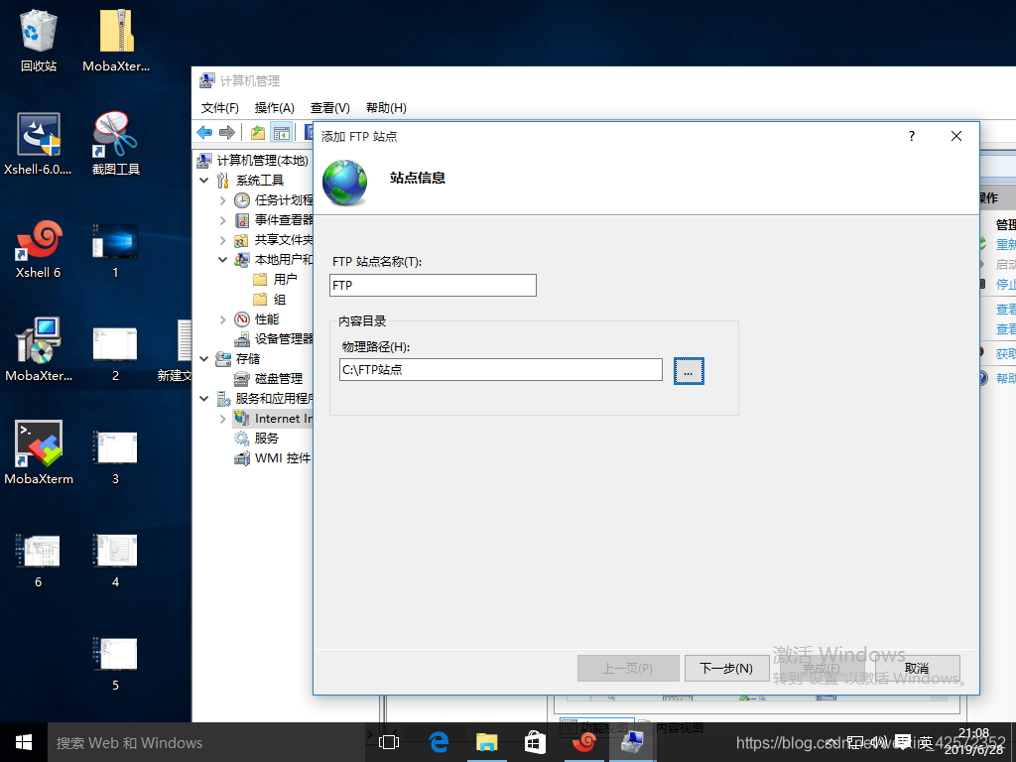Click the 搜索 Web 和 Windows search box
Image resolution: width=1016 pixels, height=762 pixels.
(206, 742)
